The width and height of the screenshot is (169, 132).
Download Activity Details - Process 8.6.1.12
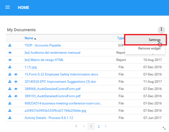[10, 118]
